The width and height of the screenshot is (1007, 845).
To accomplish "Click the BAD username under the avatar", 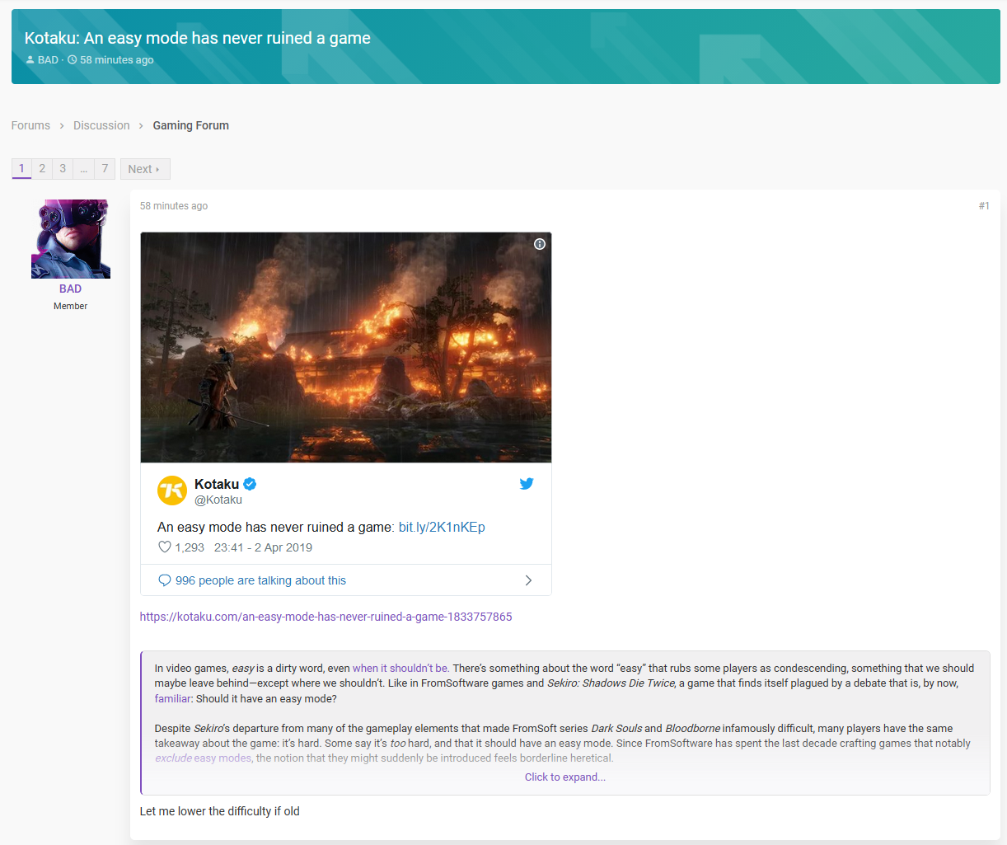I will pyautogui.click(x=70, y=289).
